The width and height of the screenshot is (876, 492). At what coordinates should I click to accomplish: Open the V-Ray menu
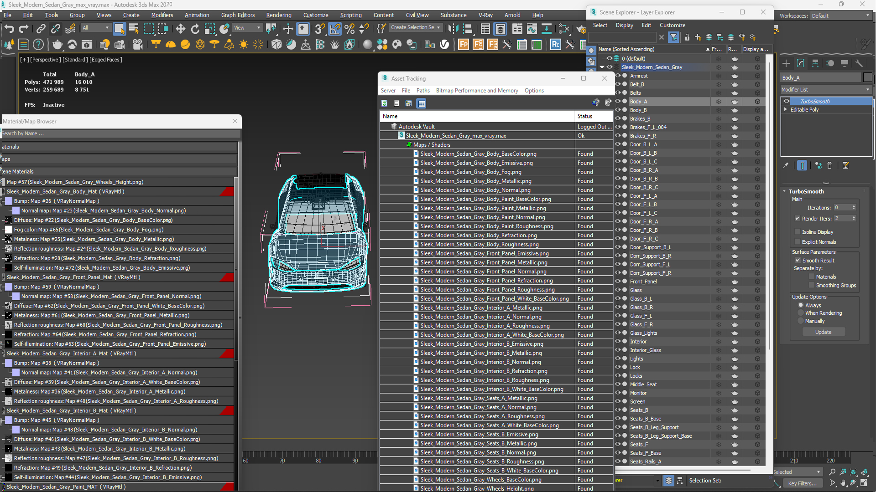click(x=485, y=15)
